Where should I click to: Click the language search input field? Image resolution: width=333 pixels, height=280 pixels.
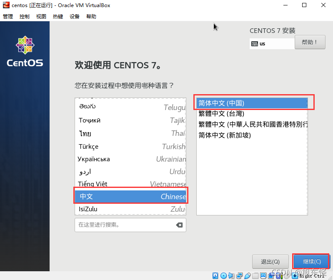130,225
